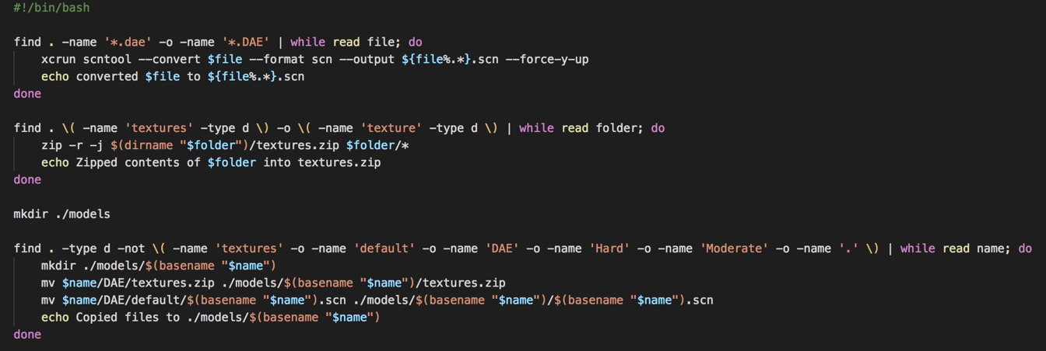1046x351 pixels.
Task: Click the '*.DAE' uppercase pattern string
Action: point(245,42)
